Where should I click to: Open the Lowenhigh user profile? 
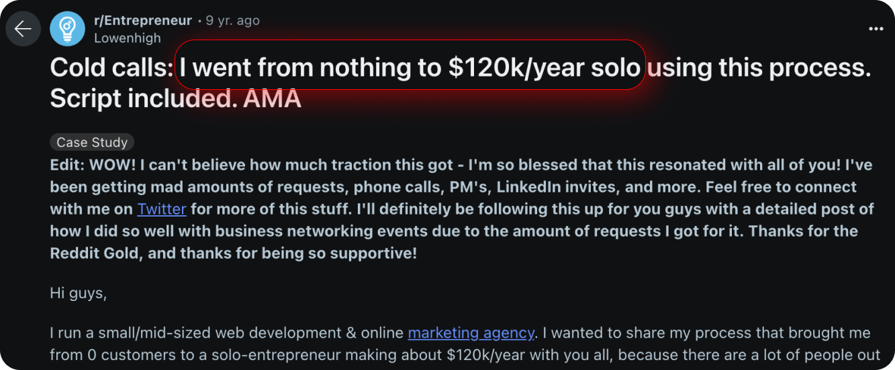tap(128, 38)
